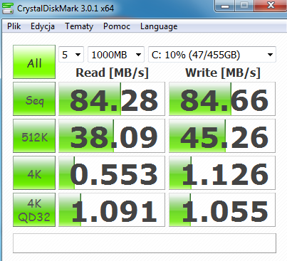Select the Seq read result 84.28
The width and height of the screenshot is (287, 261).
coord(112,99)
